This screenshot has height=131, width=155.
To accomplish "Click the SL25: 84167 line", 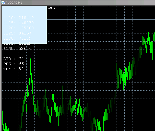I will point(17,33).
